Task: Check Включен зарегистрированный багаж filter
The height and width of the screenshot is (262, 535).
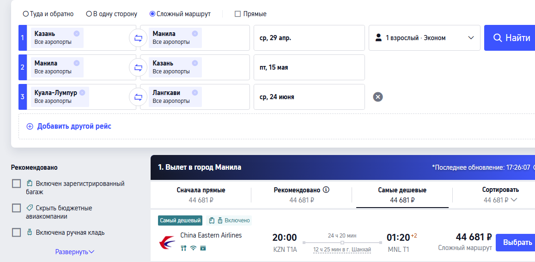Action: [17, 184]
